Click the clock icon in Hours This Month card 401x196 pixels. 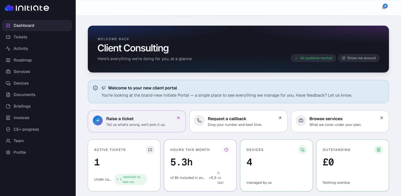[226, 150]
